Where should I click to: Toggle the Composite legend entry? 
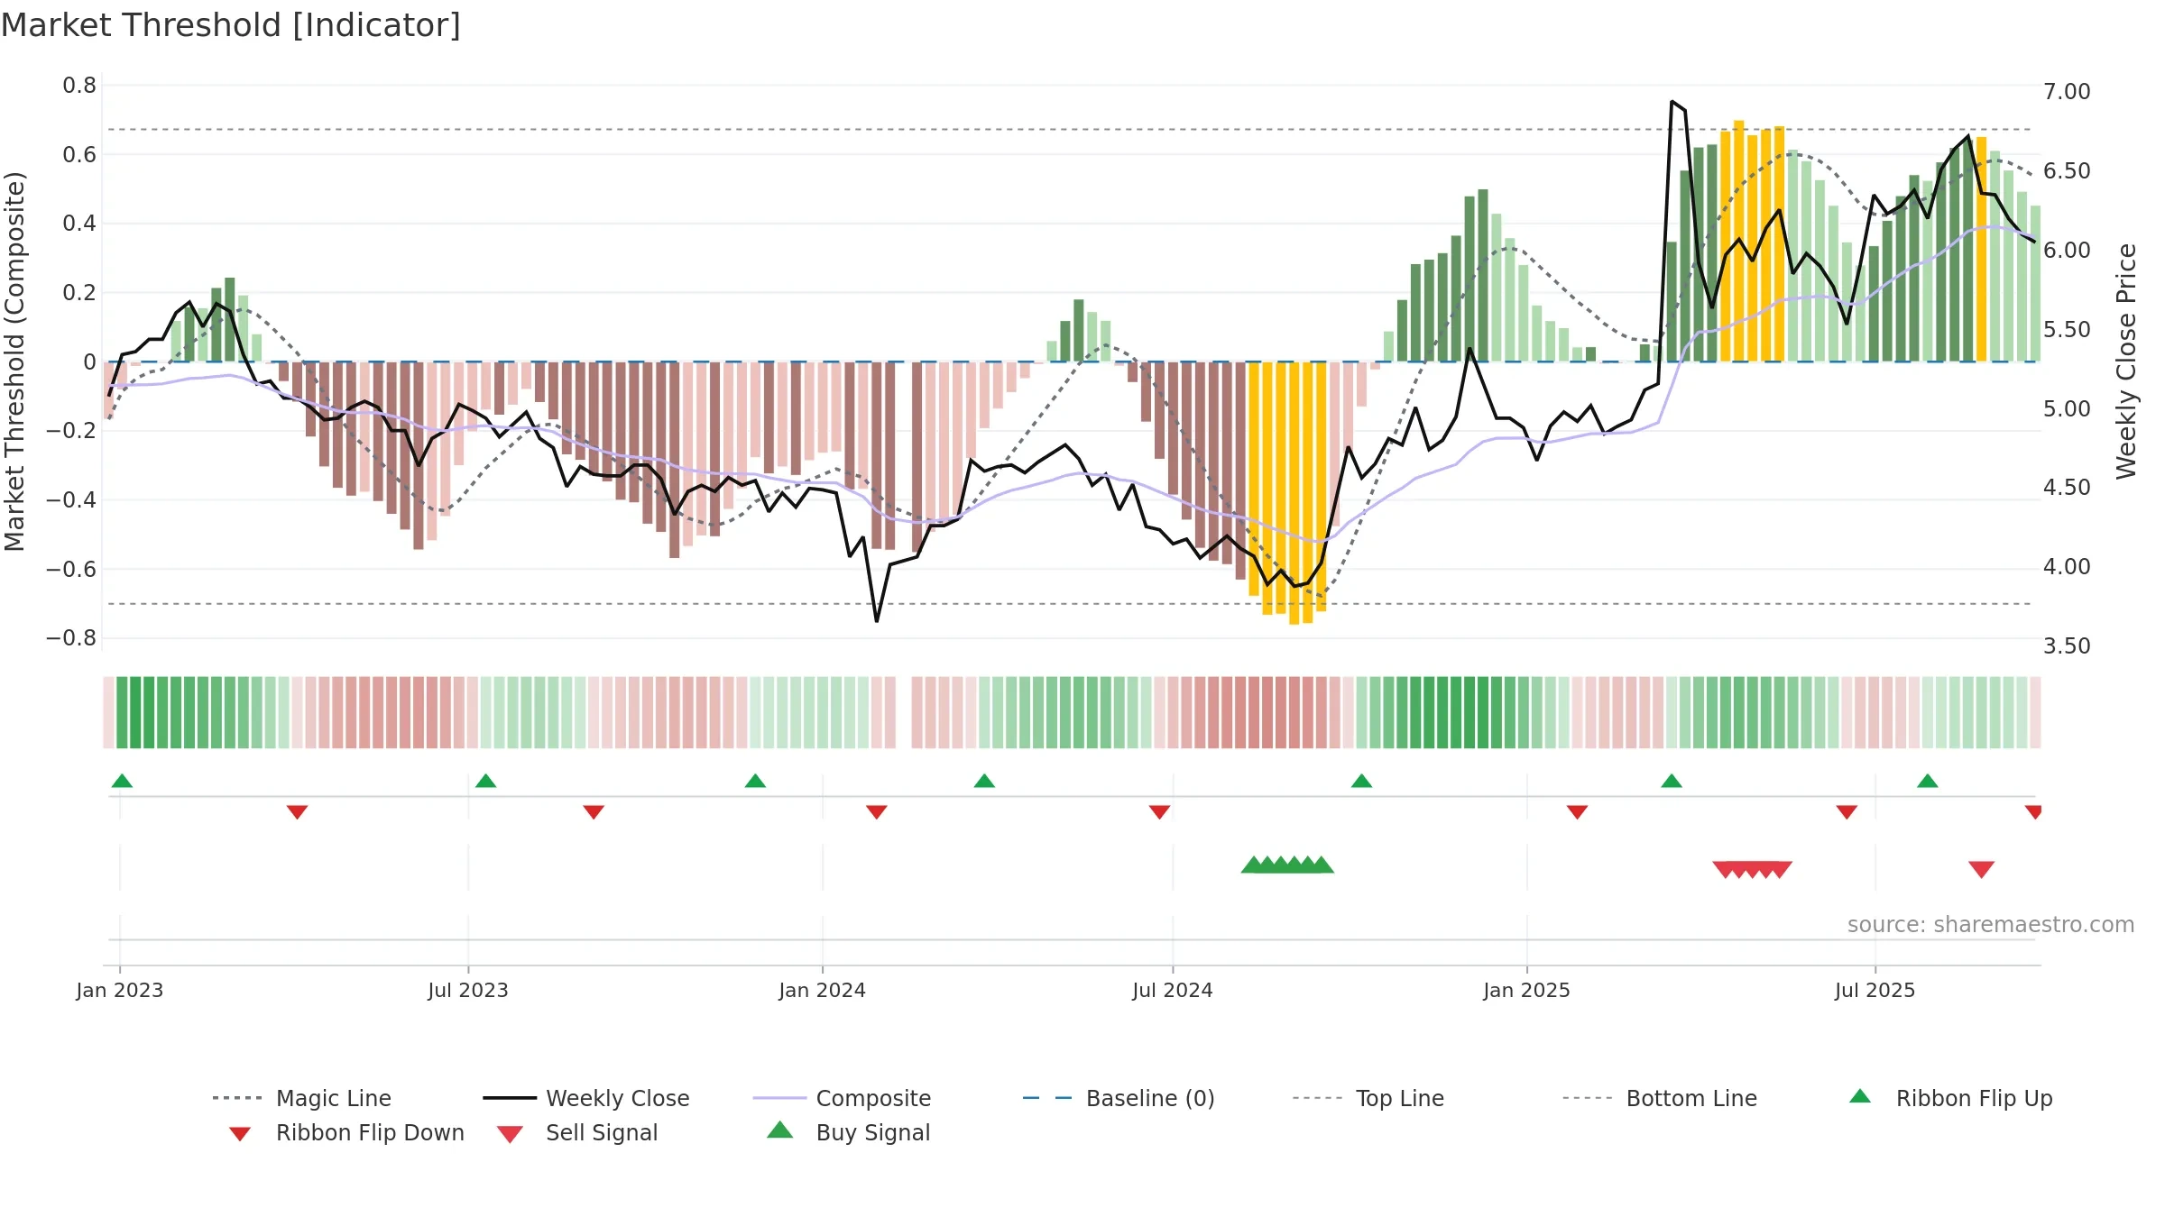click(x=843, y=1098)
